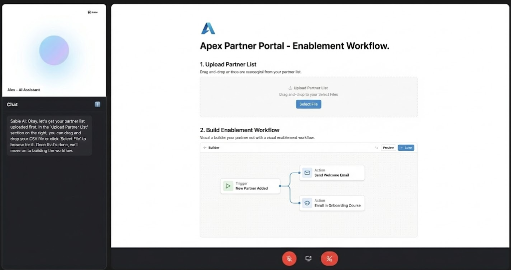
Task: Click the blue button next to Preview
Action: point(406,148)
